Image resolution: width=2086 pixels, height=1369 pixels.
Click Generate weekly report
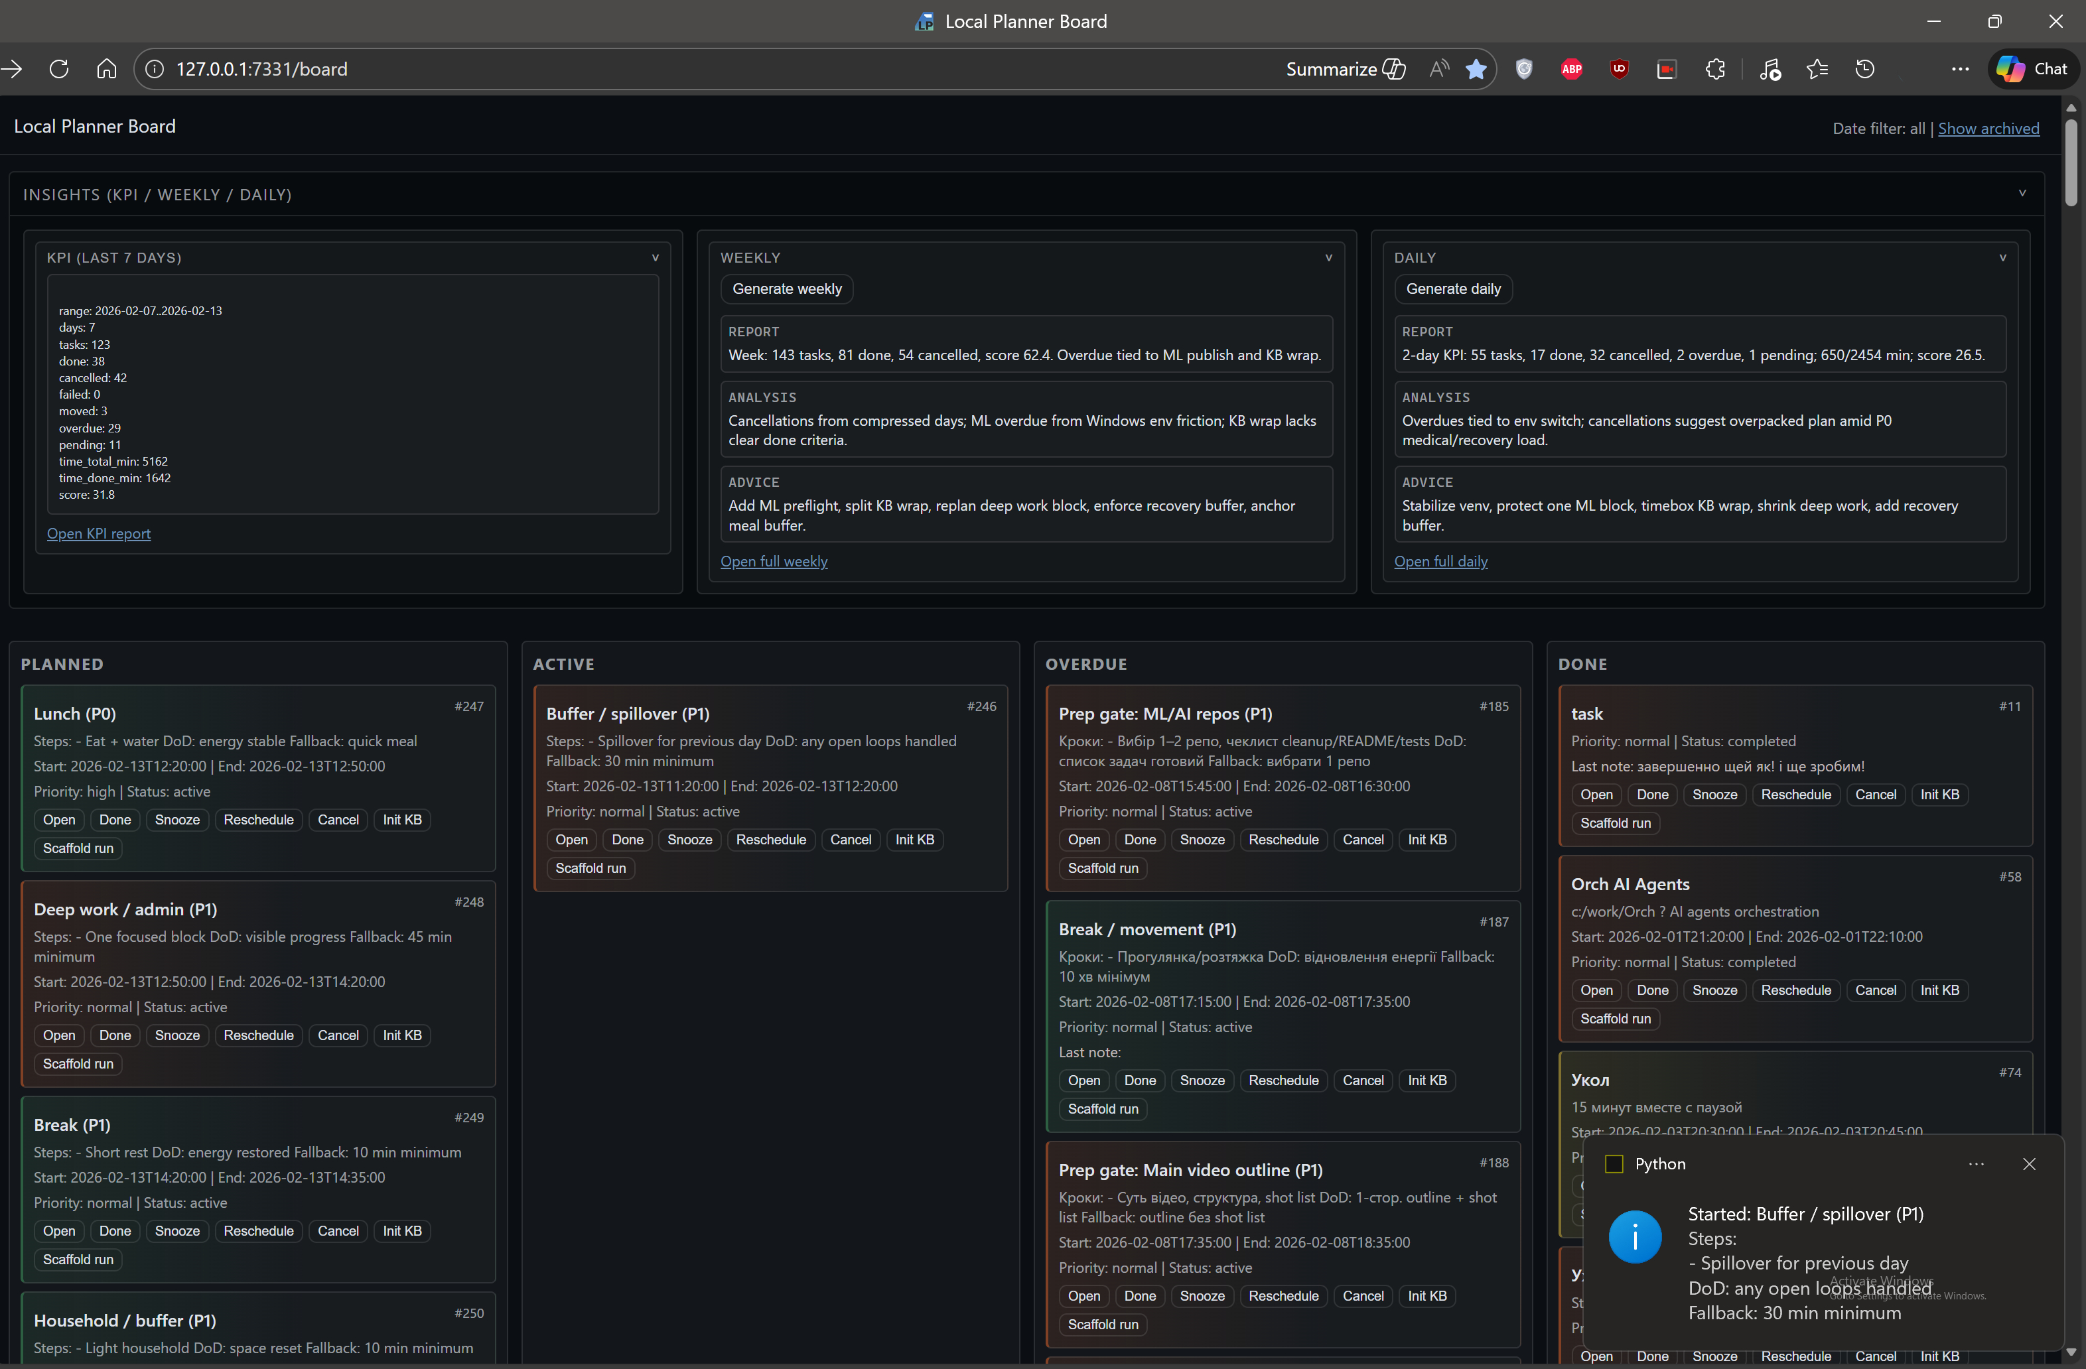(x=786, y=289)
